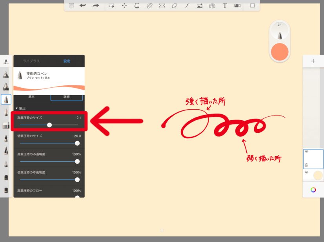Open the brush properties icon above brush list

pos(6,61)
